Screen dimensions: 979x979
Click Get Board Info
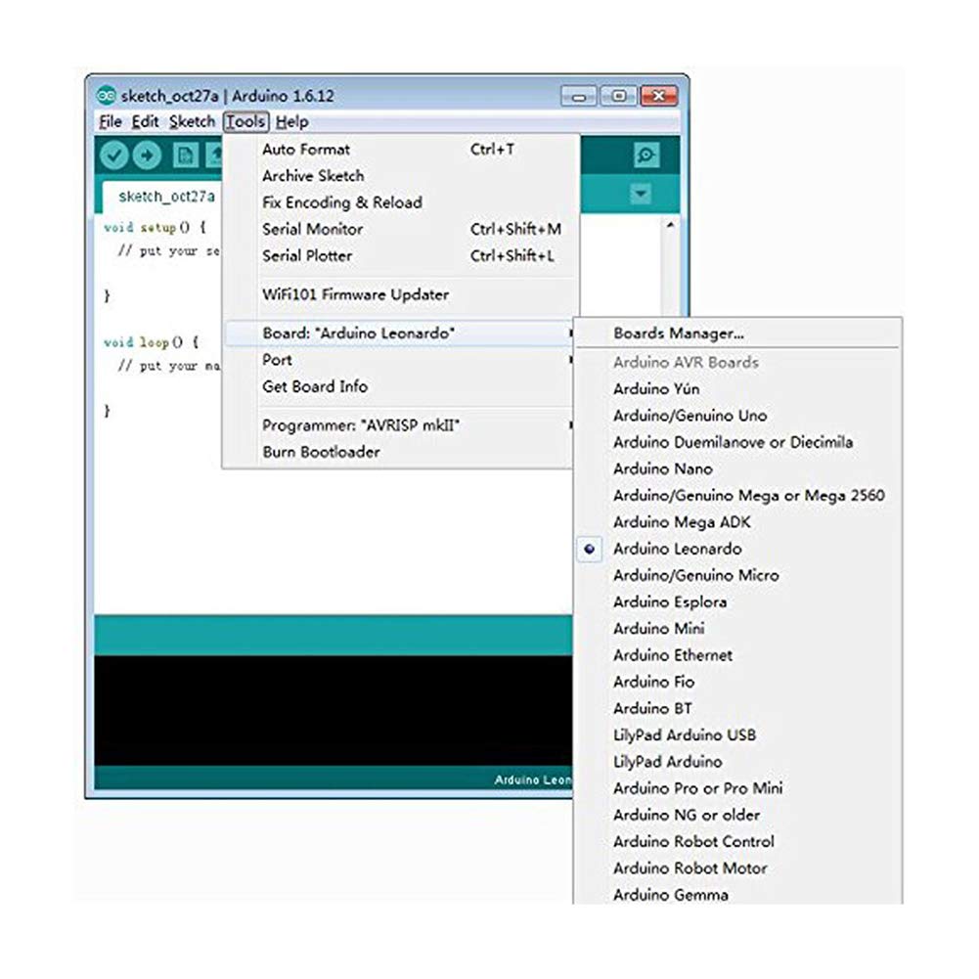[x=315, y=386]
